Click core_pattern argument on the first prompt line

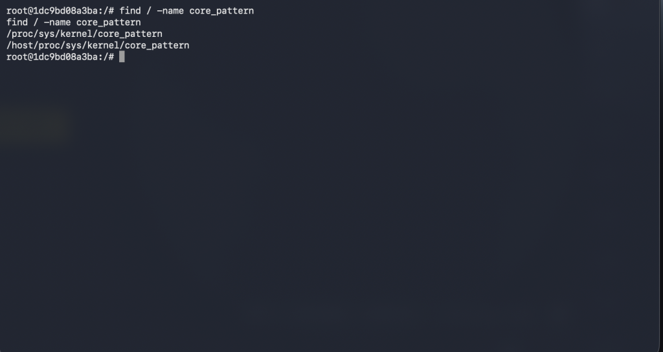click(221, 11)
